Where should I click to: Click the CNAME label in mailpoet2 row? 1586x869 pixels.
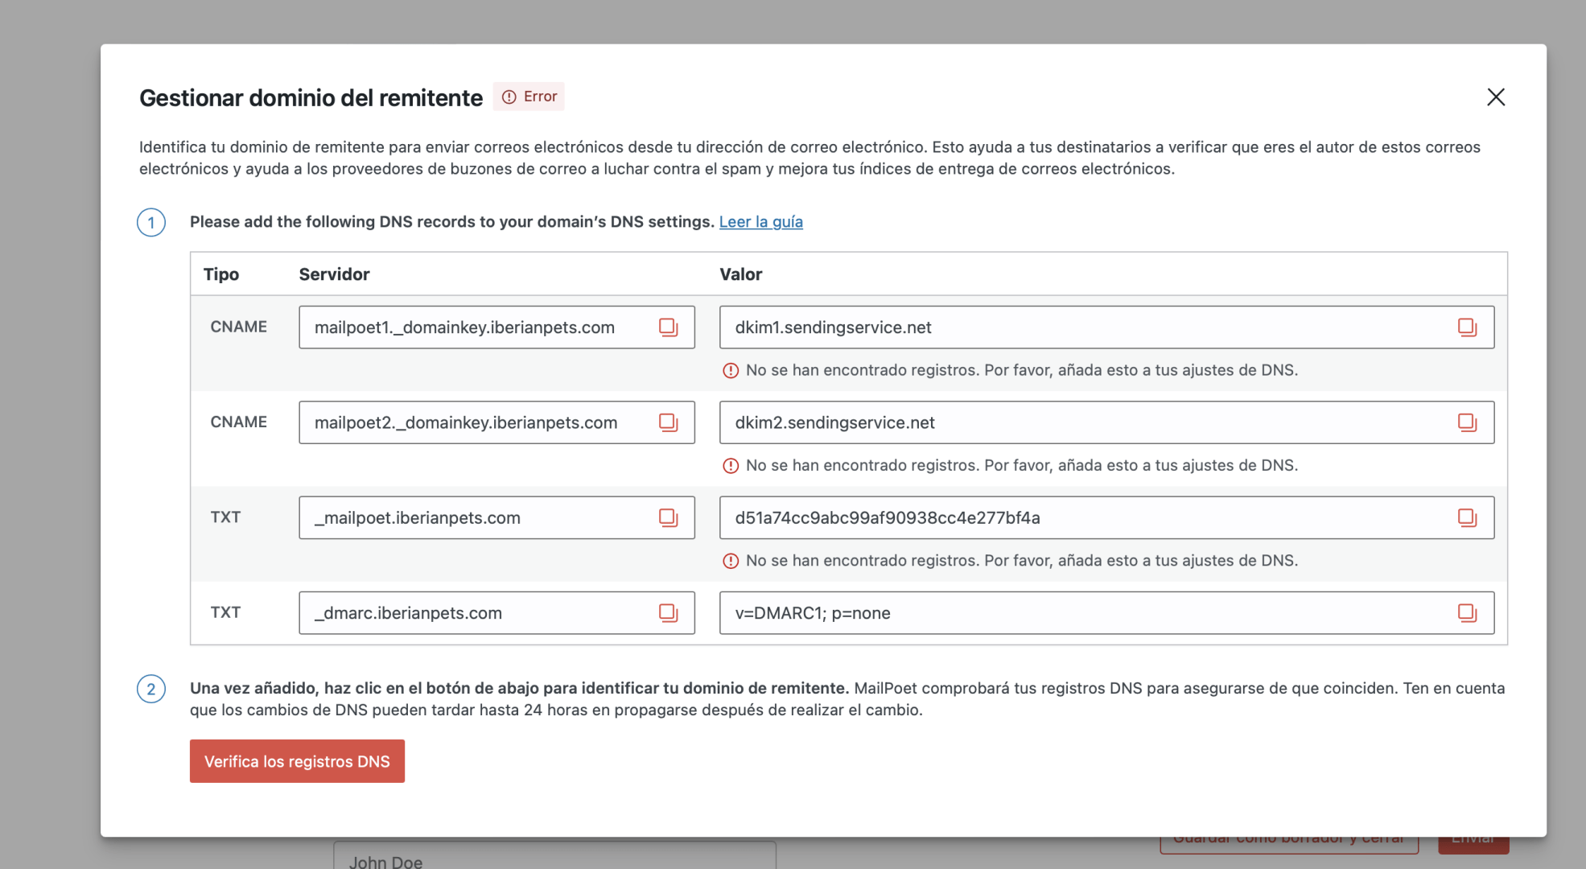click(238, 422)
